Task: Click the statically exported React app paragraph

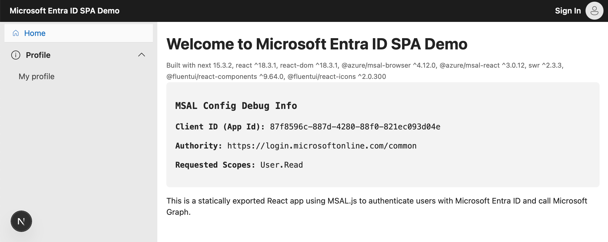Action: (x=377, y=206)
